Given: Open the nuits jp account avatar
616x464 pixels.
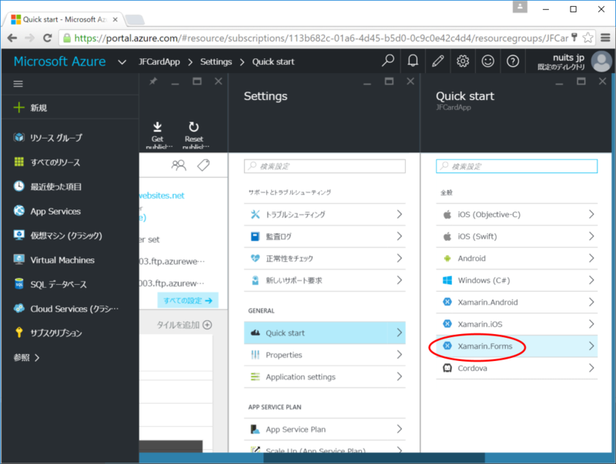Looking at the screenshot, I should click(x=601, y=62).
